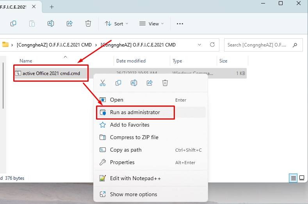The width and height of the screenshot is (308, 204).
Task: Click the Delete trash icon in the toolbar
Action: [x=88, y=23]
